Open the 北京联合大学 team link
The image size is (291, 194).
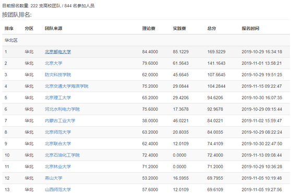(x=58, y=144)
